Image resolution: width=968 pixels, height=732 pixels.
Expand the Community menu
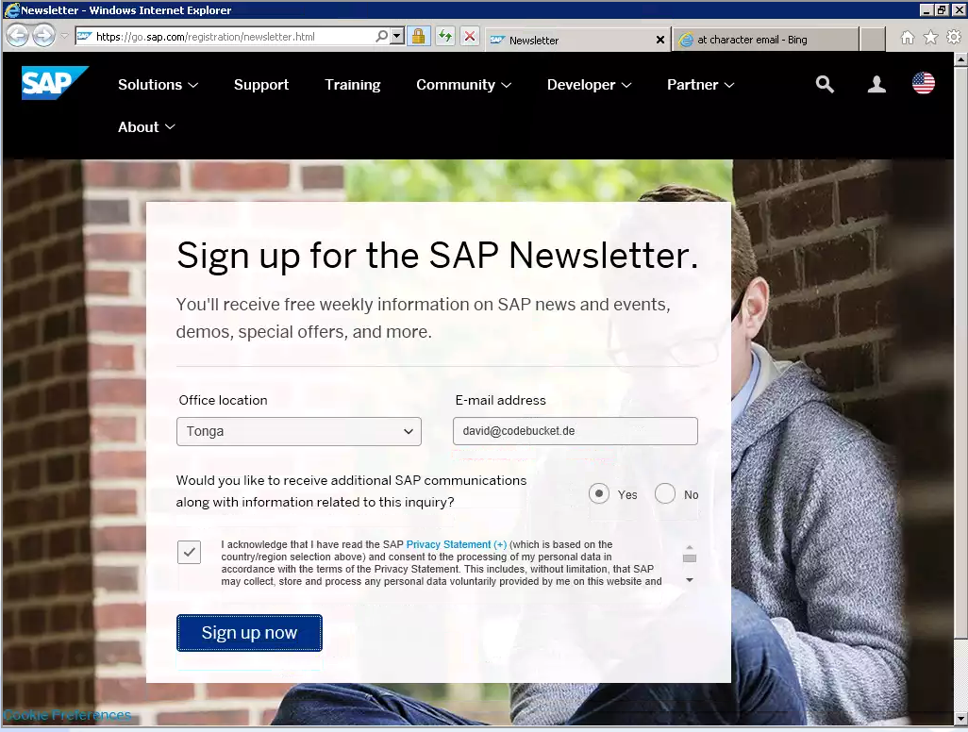[463, 85]
